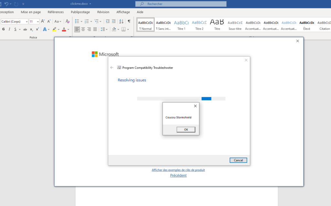Screen dimensions: 331x206
Task: Apply yellow text highlight color
Action: 54,29
